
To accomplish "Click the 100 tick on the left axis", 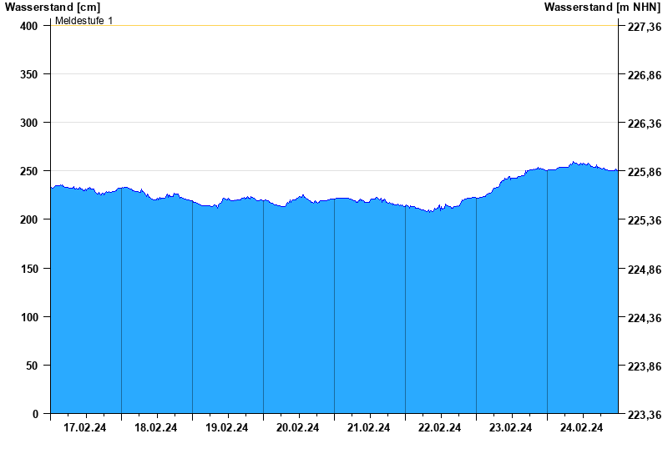I will point(29,317).
